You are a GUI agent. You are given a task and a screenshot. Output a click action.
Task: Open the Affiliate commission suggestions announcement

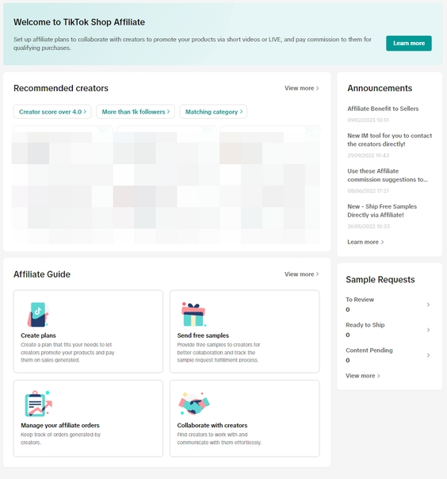click(388, 175)
